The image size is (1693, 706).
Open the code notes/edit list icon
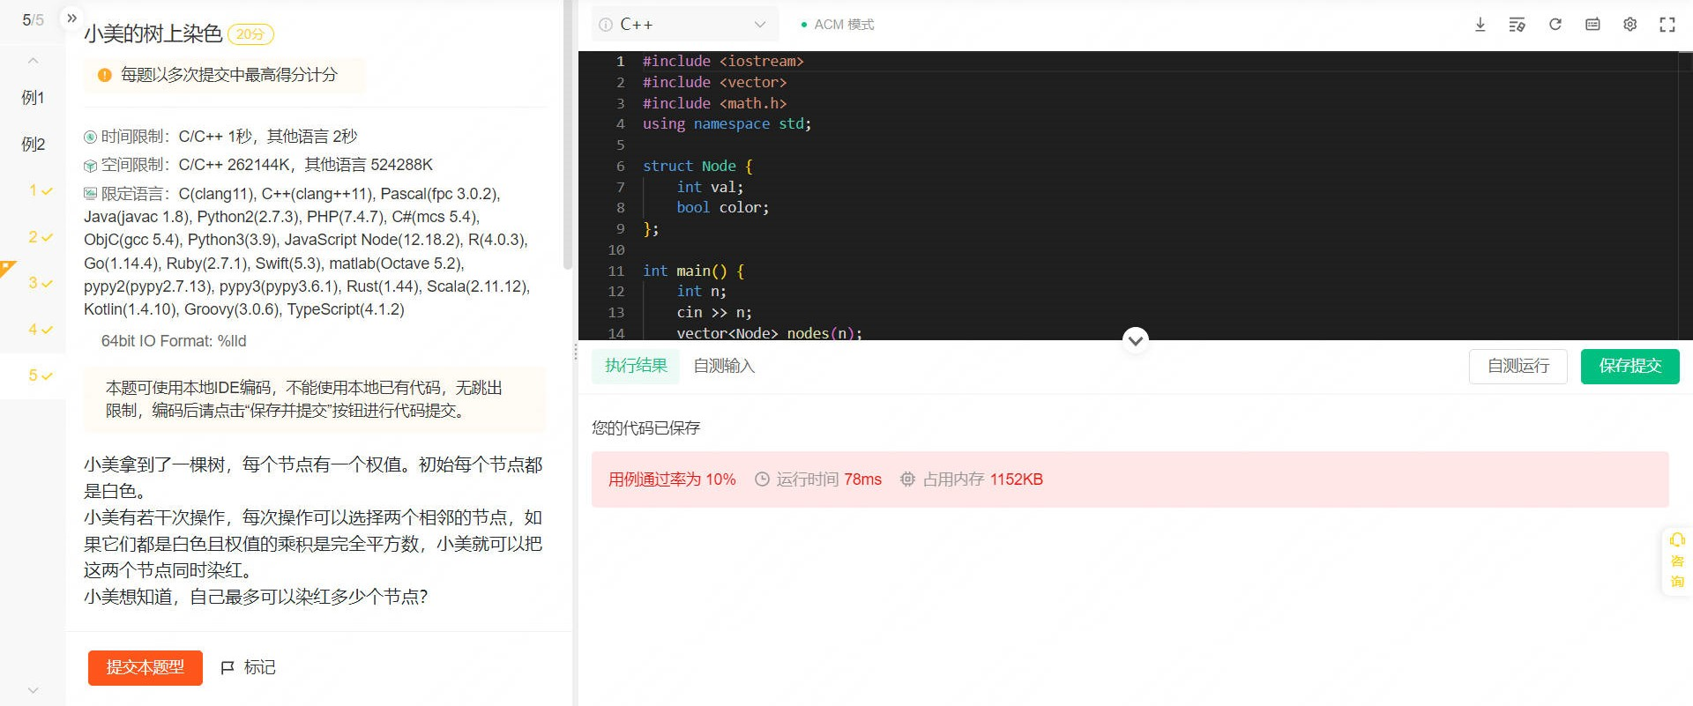click(1518, 25)
